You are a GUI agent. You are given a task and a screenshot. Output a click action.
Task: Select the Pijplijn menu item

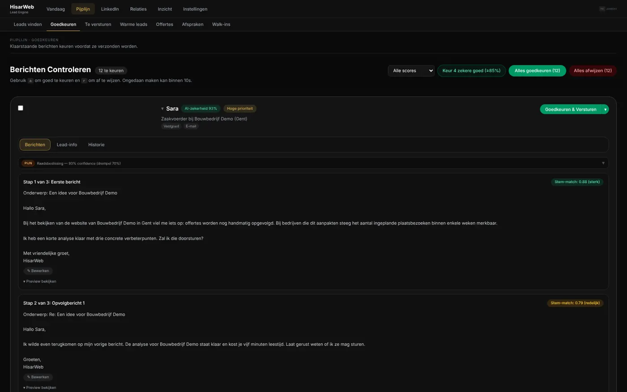pos(83,9)
